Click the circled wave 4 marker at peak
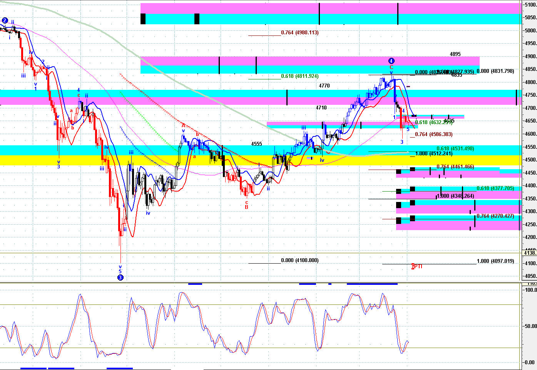The height and width of the screenshot is (370, 537). [x=391, y=61]
